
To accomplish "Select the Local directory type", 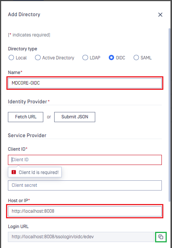I will [11, 57].
